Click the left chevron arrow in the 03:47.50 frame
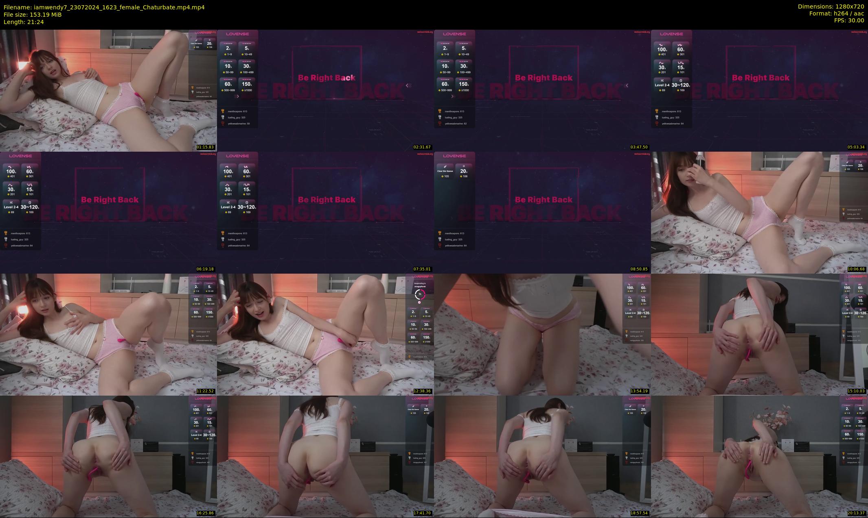 (627, 85)
